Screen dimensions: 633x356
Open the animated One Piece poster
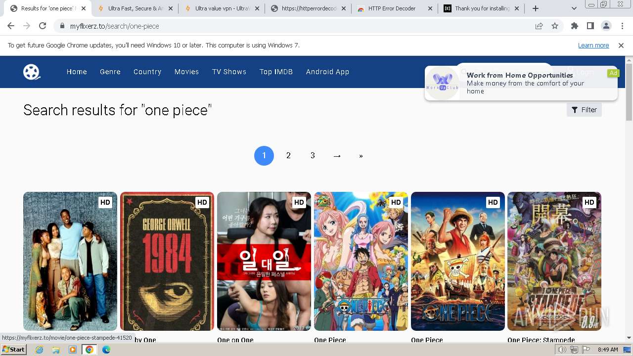click(x=361, y=261)
